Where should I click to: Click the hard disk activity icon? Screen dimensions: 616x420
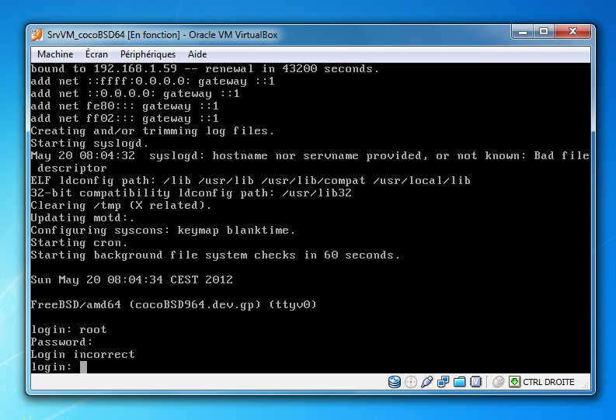click(x=395, y=382)
